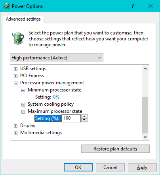Image resolution: width=160 pixels, height=175 pixels.
Task: Collapse Maximum processor state node
Action: click(23, 112)
